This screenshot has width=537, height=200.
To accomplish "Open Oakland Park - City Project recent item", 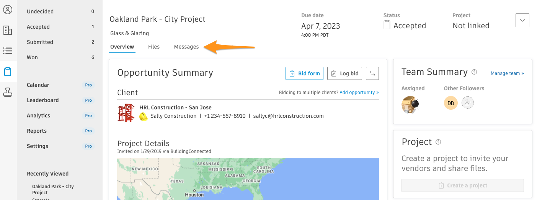I will click(x=53, y=189).
